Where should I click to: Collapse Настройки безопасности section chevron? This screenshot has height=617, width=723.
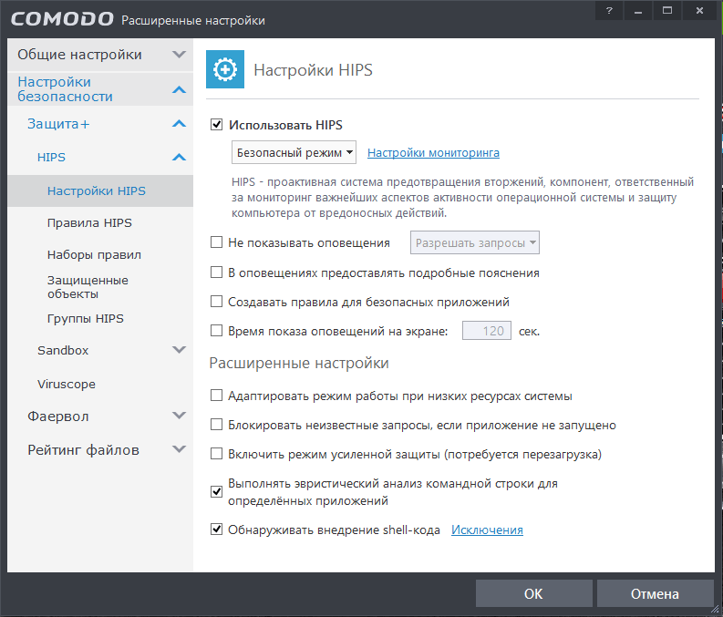[179, 89]
